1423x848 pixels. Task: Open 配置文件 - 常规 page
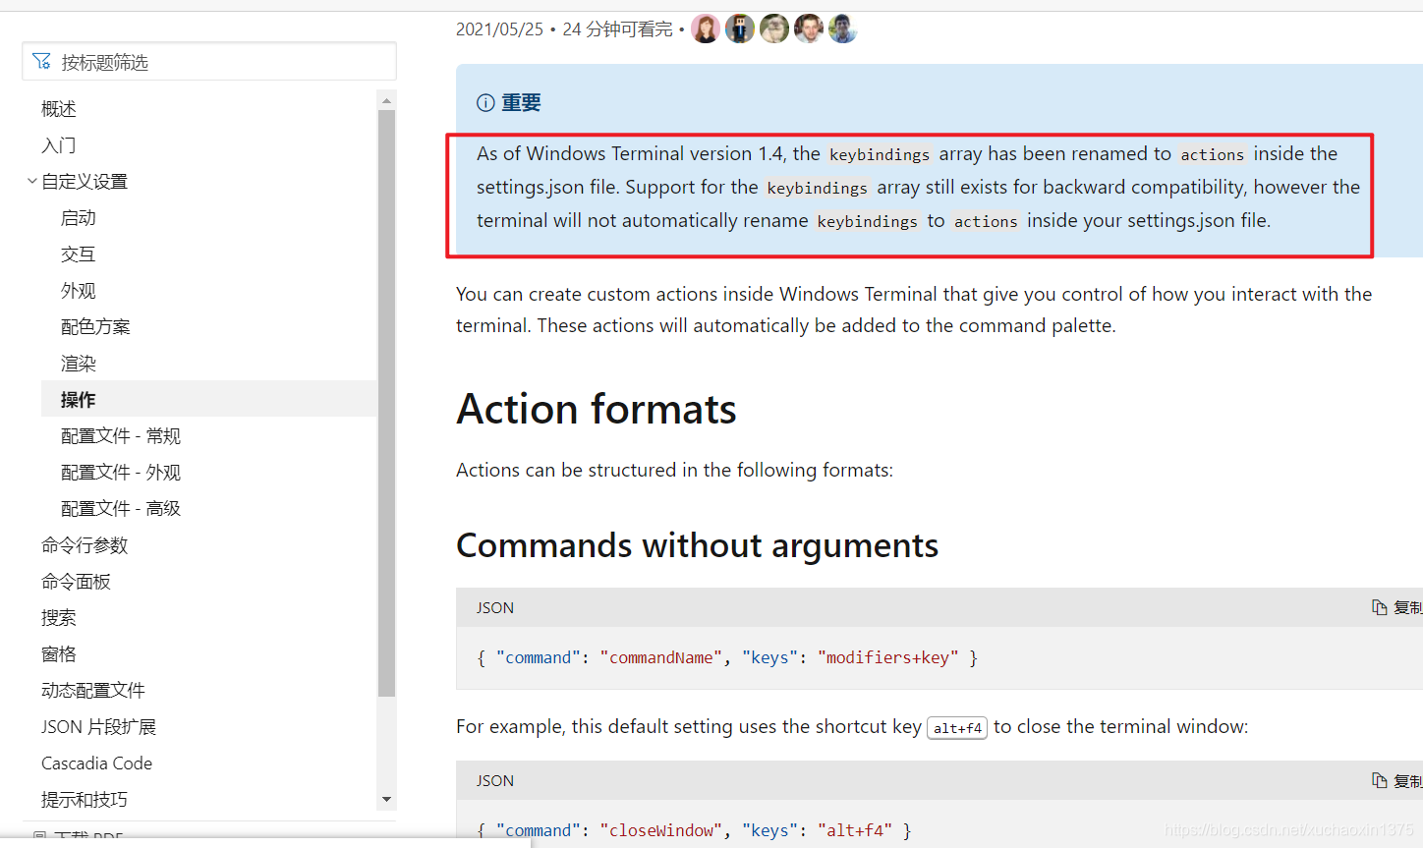tap(121, 435)
